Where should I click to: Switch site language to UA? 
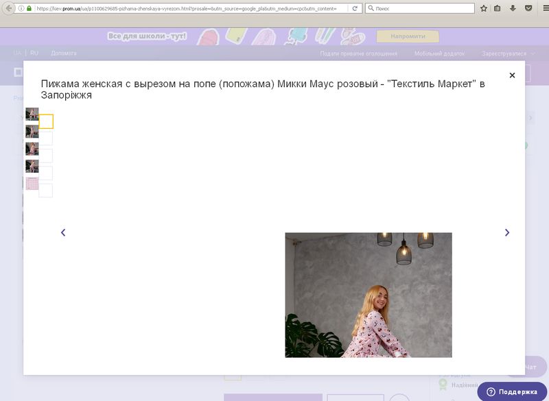coord(18,53)
